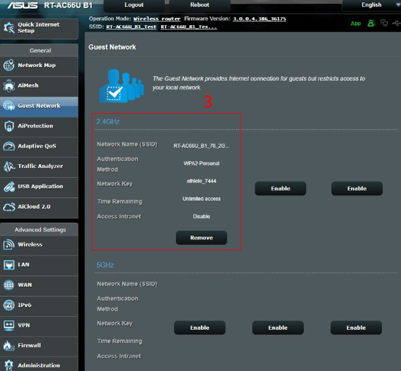This screenshot has height=371, width=401.
Task: Open USB Application page
Action: (x=39, y=187)
